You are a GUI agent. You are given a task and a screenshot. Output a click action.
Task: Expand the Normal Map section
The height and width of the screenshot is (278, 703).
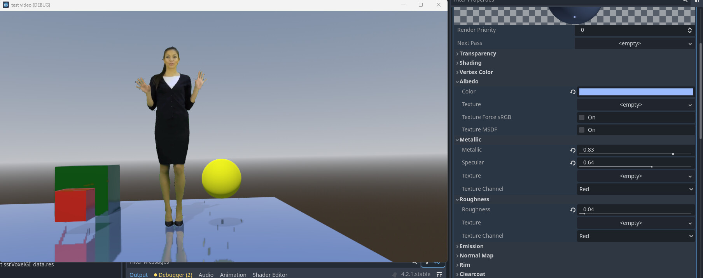(x=476, y=256)
